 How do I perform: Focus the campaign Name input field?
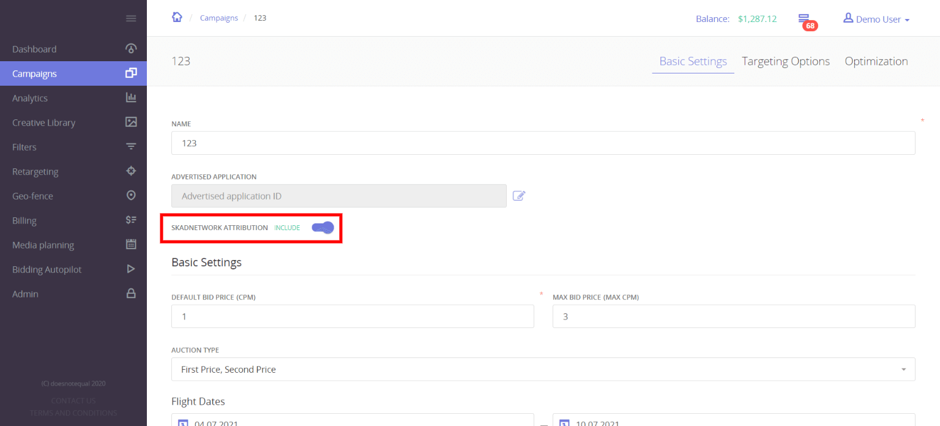coord(543,143)
